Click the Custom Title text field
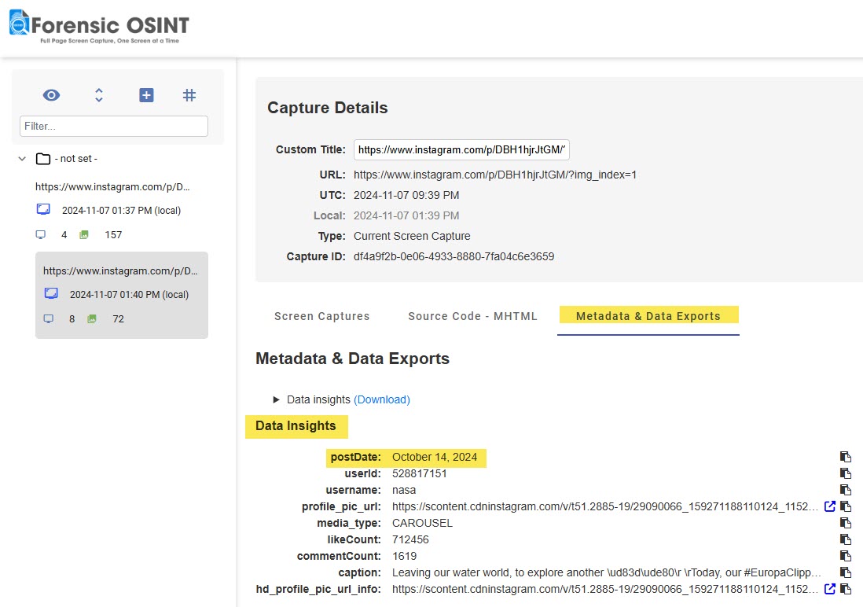863x607 pixels. click(461, 150)
